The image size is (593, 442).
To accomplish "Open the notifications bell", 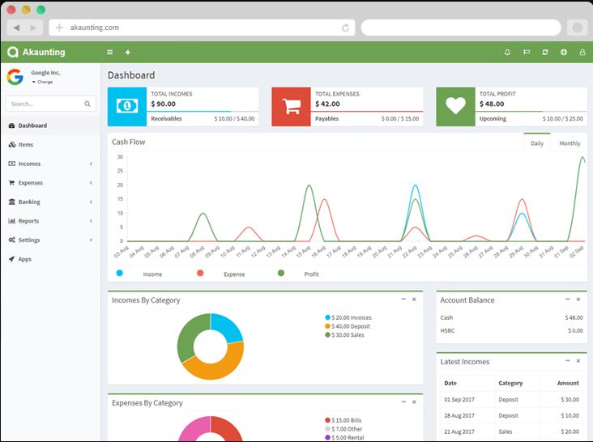I will (x=507, y=52).
